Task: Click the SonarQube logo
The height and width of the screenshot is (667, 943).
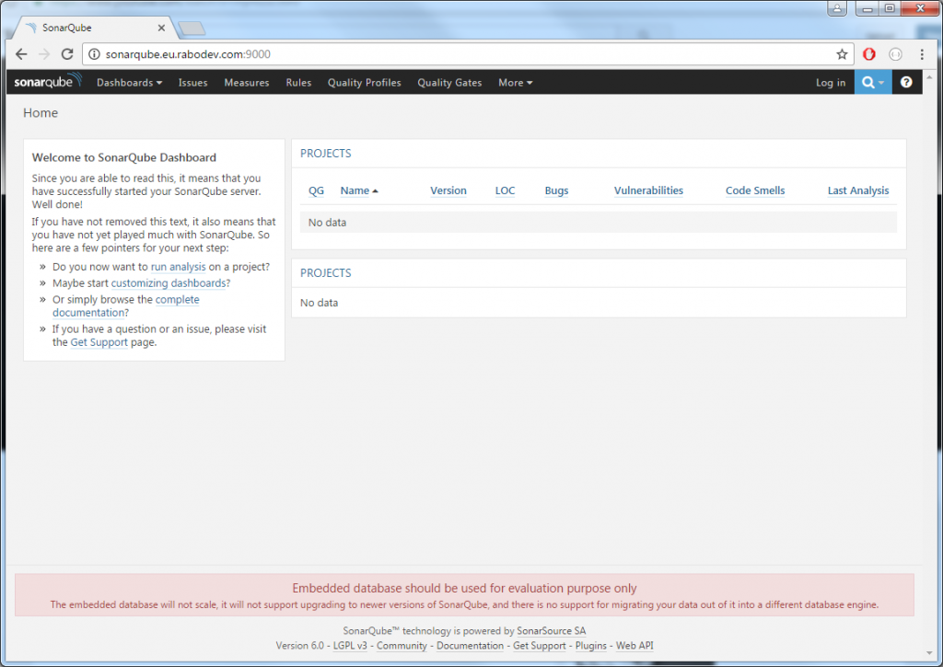Action: (x=47, y=82)
